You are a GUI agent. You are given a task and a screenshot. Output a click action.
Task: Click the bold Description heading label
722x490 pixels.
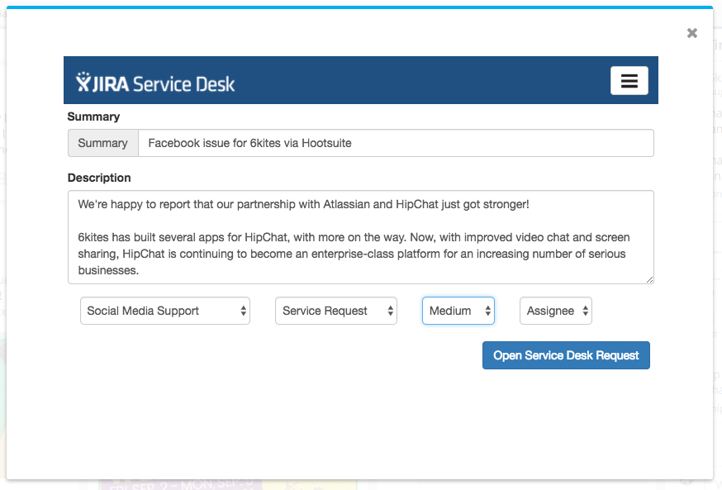click(x=99, y=178)
